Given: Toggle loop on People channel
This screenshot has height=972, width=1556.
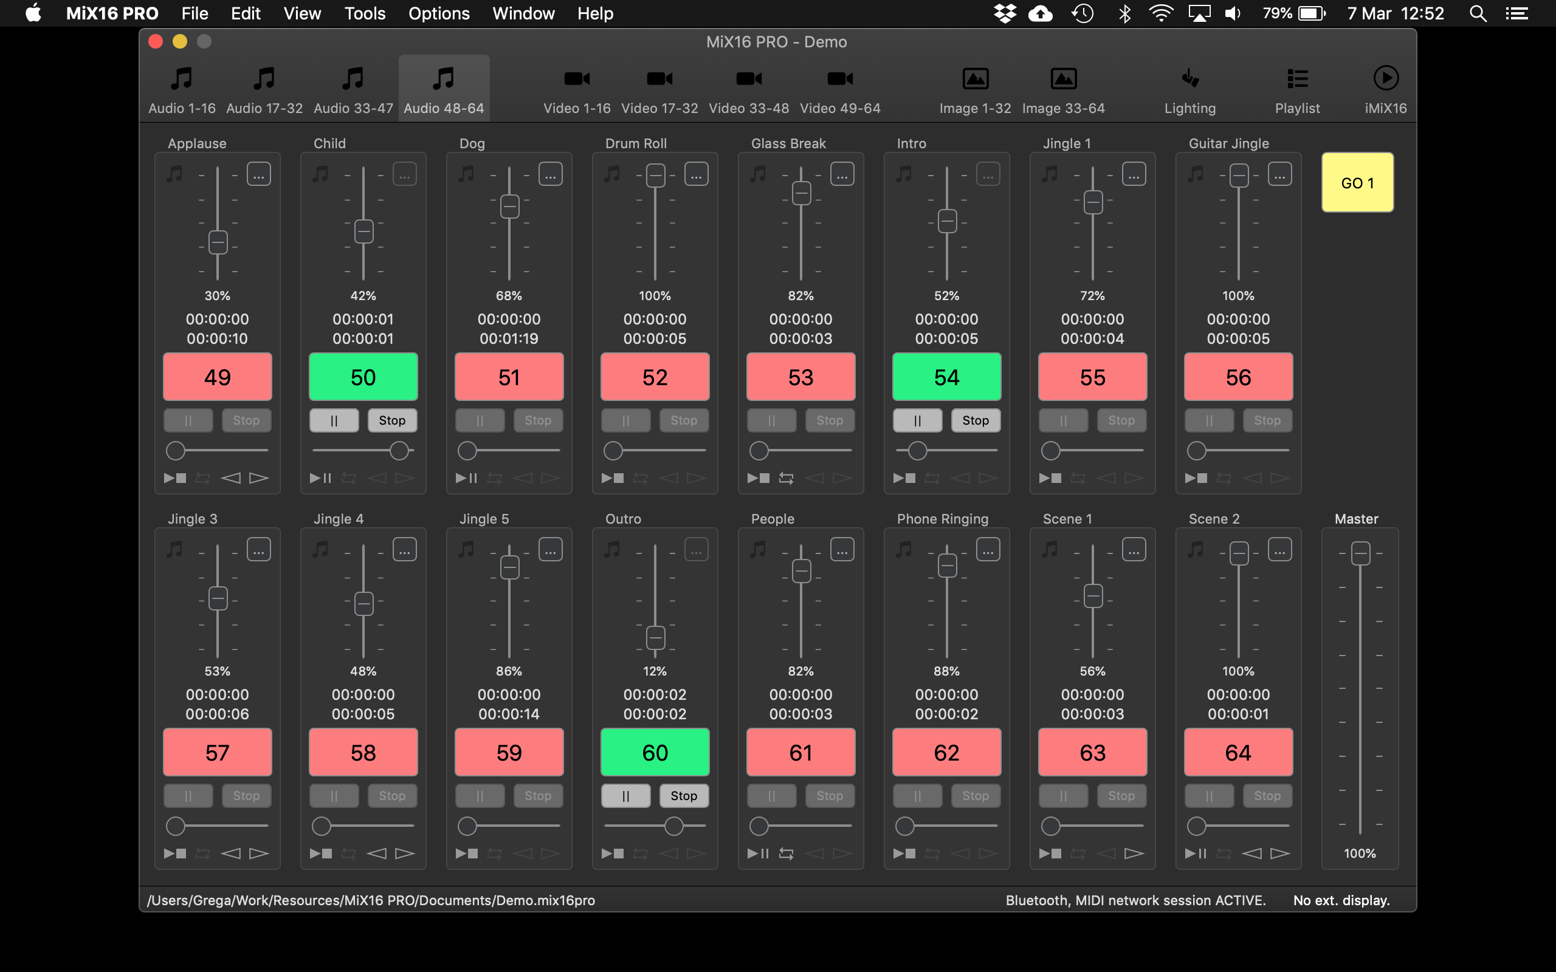Looking at the screenshot, I should tap(786, 854).
